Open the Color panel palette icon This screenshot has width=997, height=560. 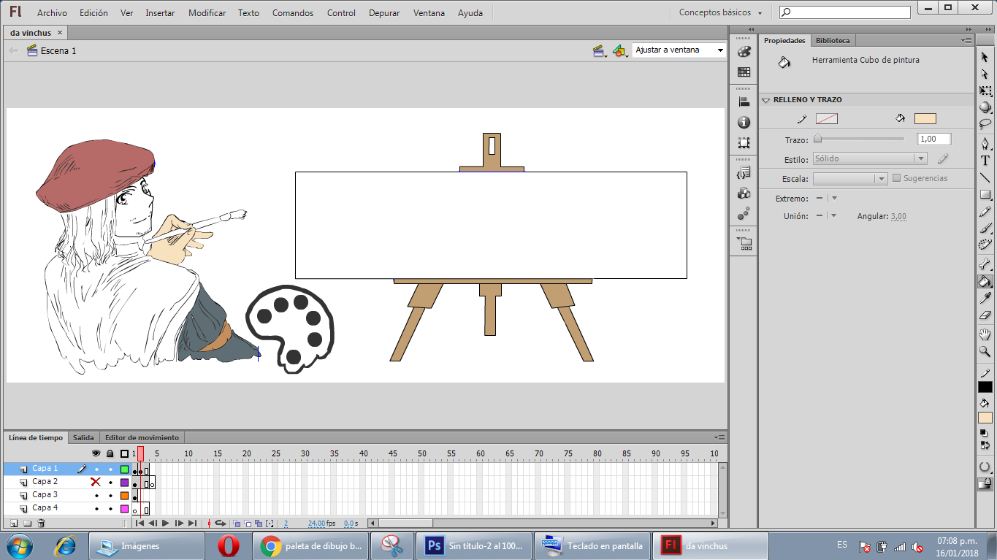[744, 52]
